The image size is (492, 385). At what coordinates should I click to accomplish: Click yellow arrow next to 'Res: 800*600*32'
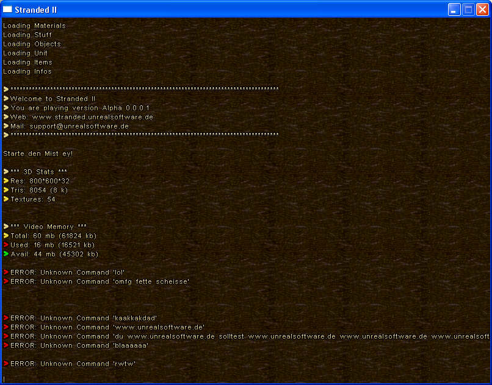point(5,181)
